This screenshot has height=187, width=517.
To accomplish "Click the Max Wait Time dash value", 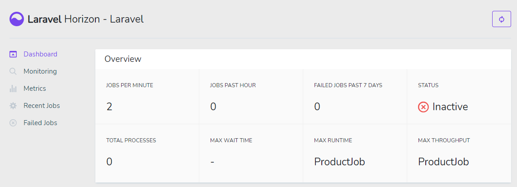I will tap(212, 162).
